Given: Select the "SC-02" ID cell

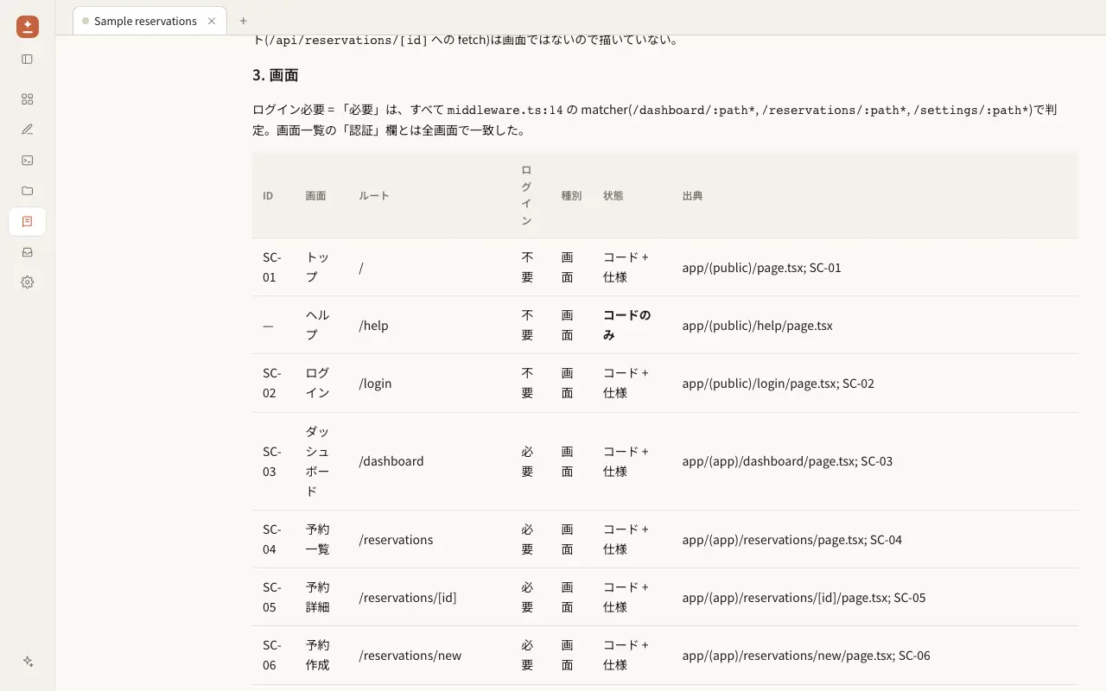Looking at the screenshot, I should coord(272,384).
